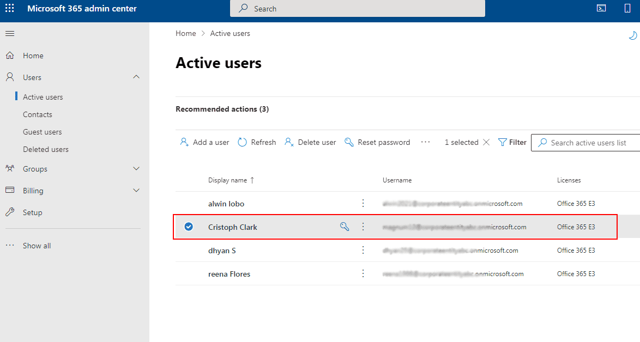Open more actions for reena Flores

pyautogui.click(x=363, y=274)
